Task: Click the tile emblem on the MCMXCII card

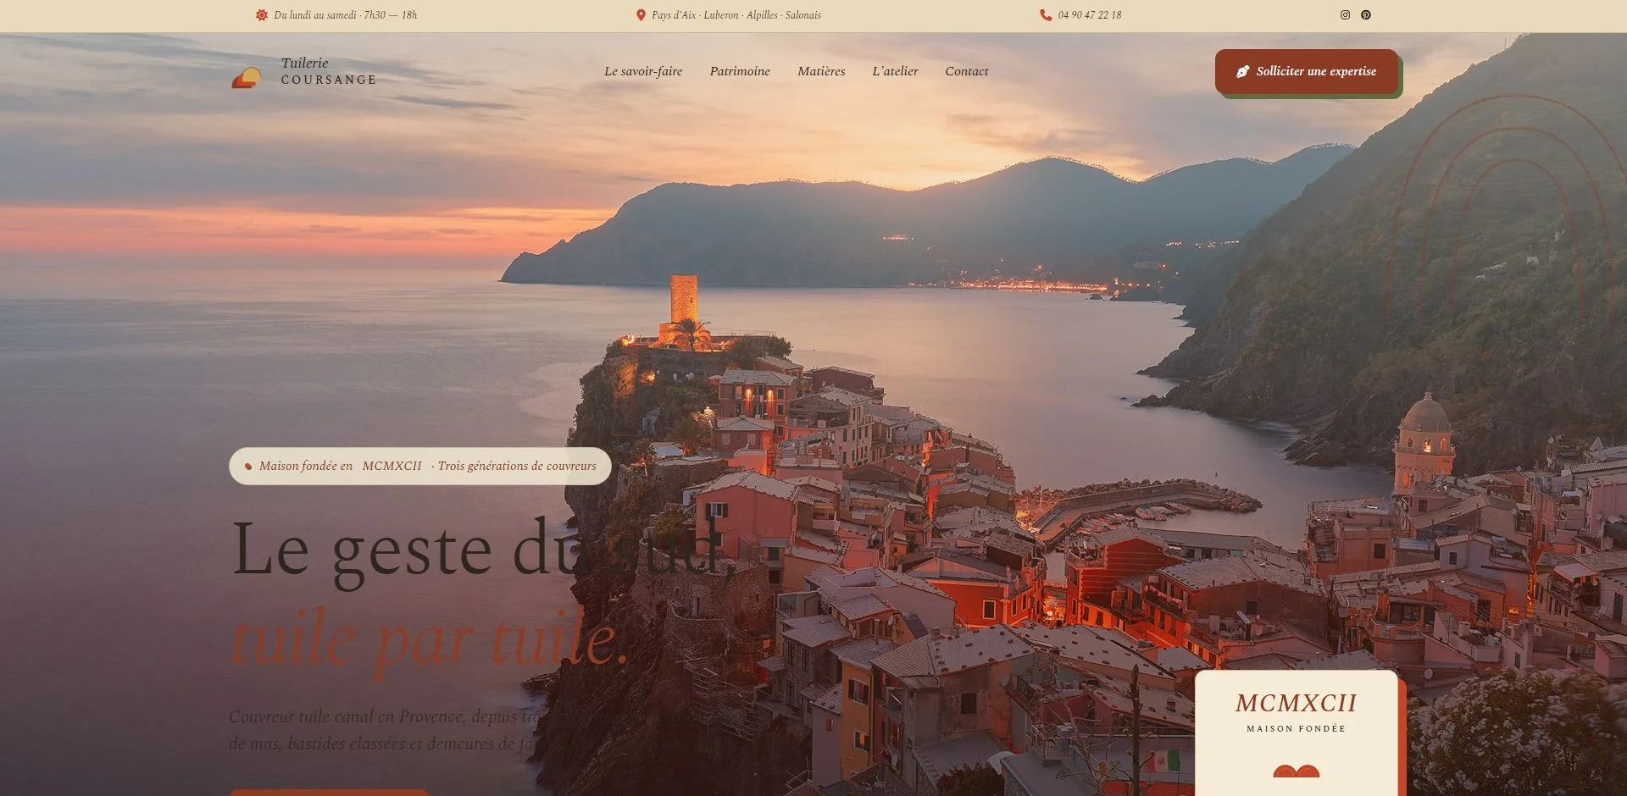Action: [x=1297, y=771]
